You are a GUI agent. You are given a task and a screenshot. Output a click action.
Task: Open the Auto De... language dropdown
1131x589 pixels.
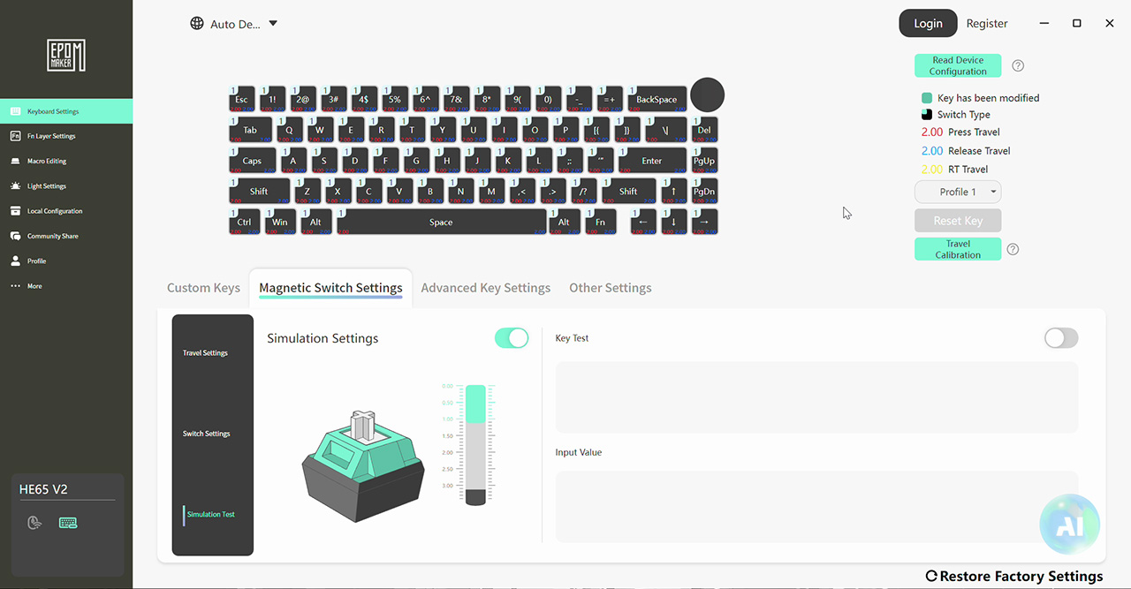[234, 24]
